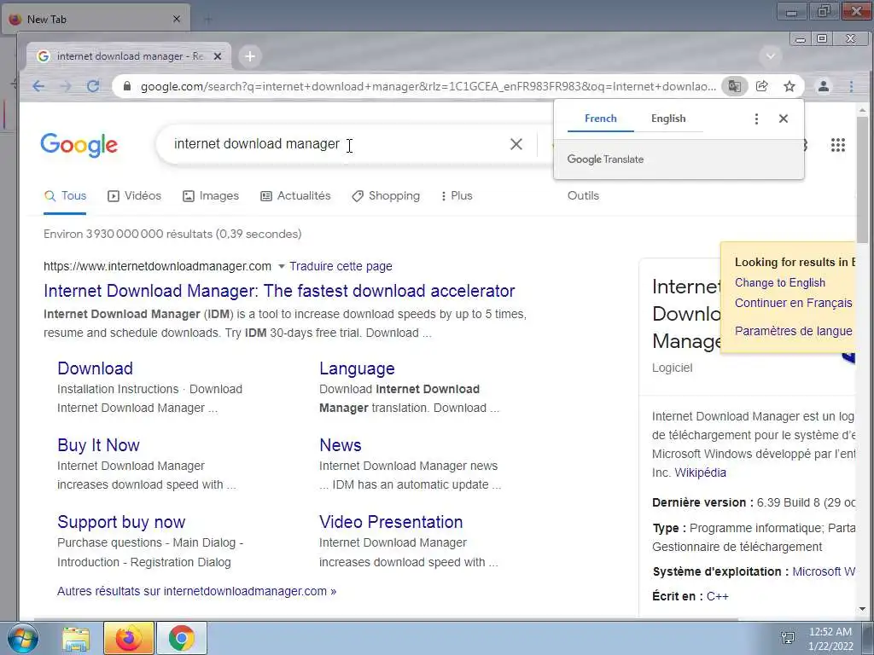The image size is (874, 655).
Task: Select the Firefox New Tab tab
Action: 96,20
